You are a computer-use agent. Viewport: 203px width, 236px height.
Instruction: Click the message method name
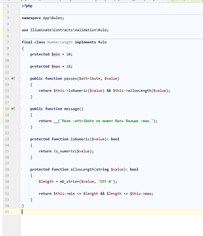coord(72,109)
